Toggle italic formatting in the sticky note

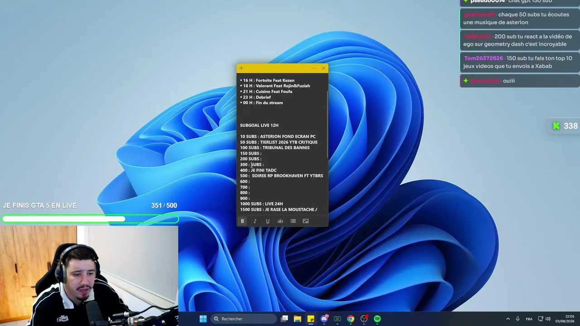255,221
